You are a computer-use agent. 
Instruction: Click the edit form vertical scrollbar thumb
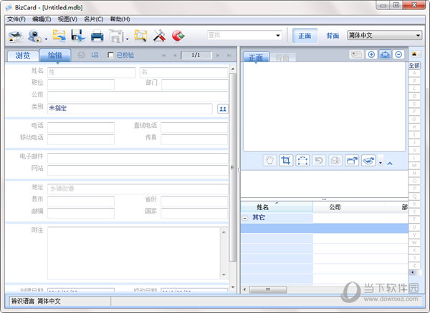[232, 167]
